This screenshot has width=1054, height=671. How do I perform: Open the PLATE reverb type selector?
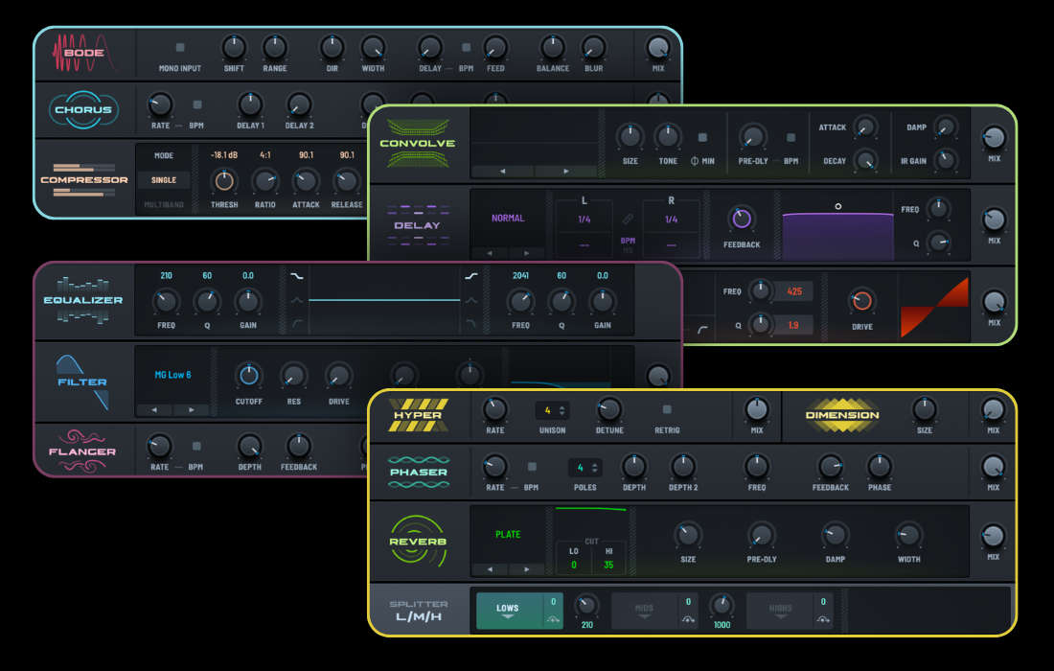coord(508,535)
